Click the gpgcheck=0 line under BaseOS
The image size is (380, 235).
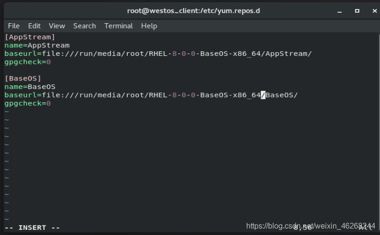coord(28,103)
